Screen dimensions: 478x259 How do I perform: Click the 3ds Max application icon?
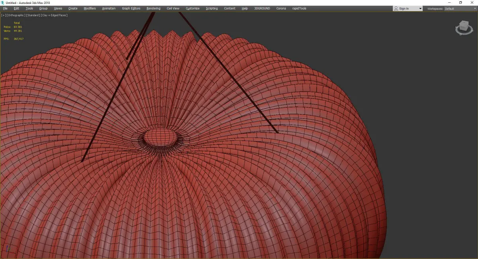[2, 2]
